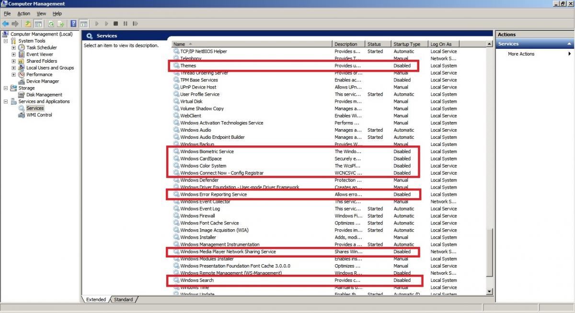
Task: Expand the Performance tree node
Action: click(x=14, y=75)
